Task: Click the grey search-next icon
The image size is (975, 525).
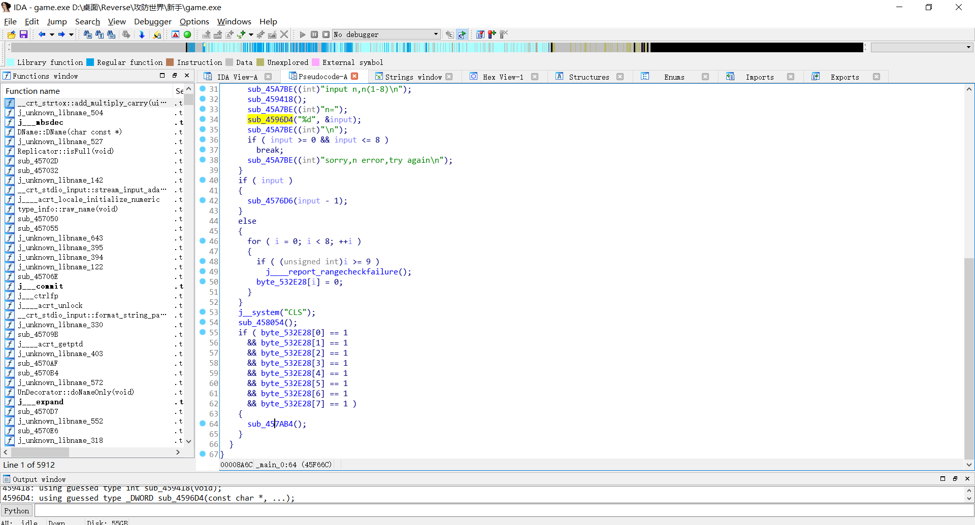Action: (126, 34)
